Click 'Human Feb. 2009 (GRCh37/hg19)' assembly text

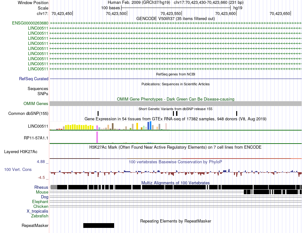point(139,3)
